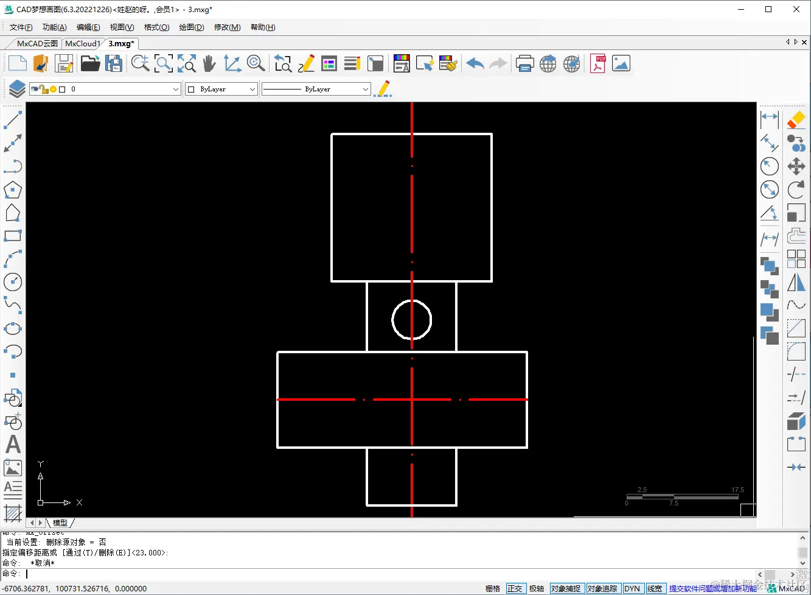
Task: Close the current document tab with X
Action: coord(804,42)
